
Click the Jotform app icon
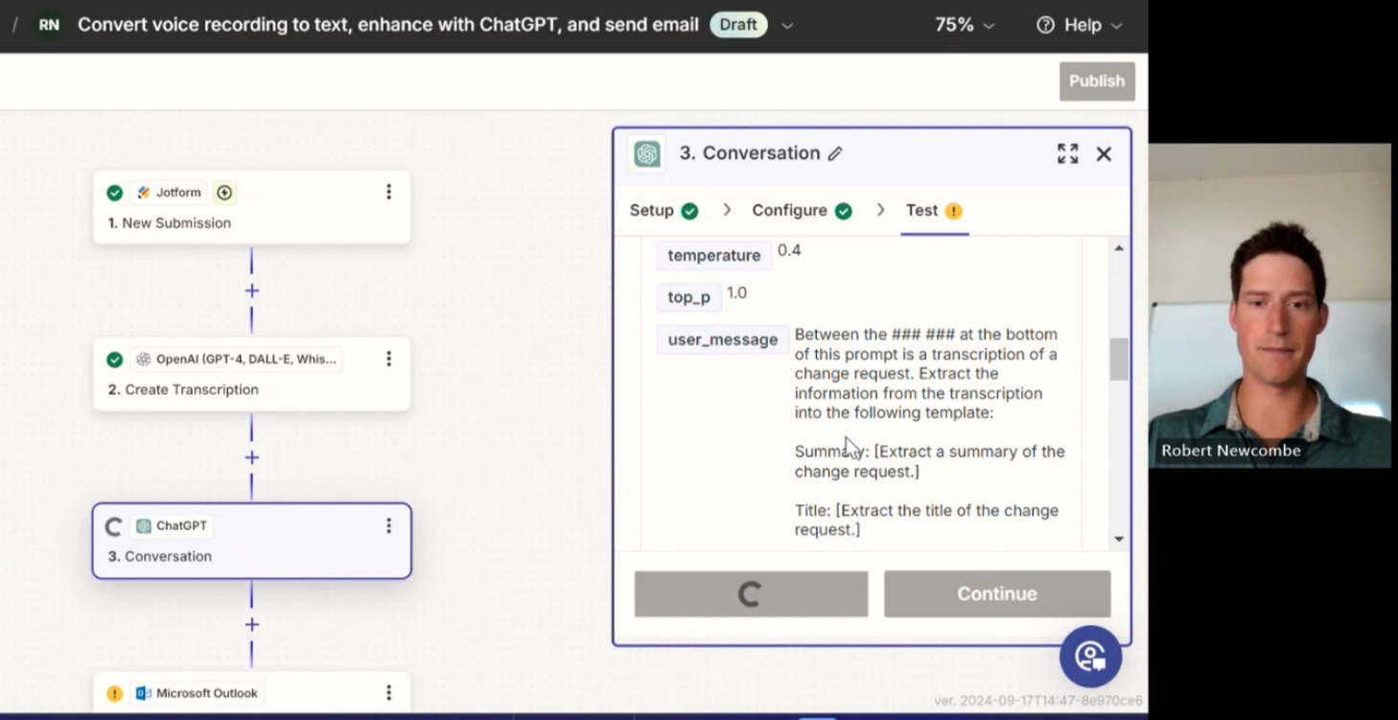click(144, 193)
